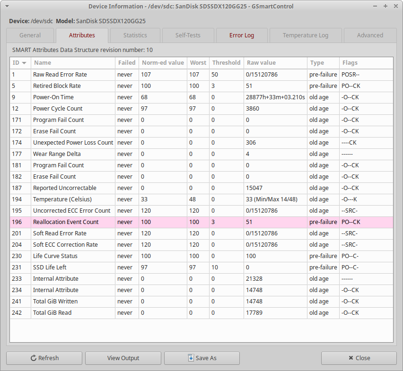Image resolution: width=403 pixels, height=371 pixels.
Task: Switch to the Advanced tab
Action: tap(370, 35)
